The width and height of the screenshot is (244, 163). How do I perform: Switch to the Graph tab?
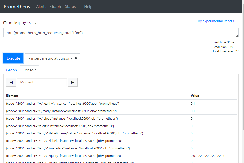tap(12, 70)
